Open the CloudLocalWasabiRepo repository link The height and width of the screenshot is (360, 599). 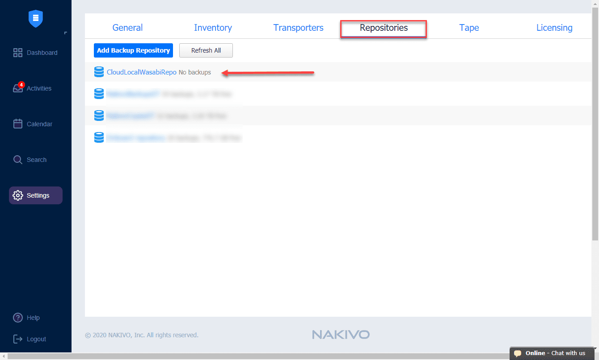[x=142, y=72]
